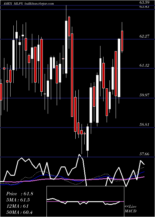Click the 61.12 price axis label
This screenshot has height=217, width=155.
pyautogui.click(x=144, y=65)
